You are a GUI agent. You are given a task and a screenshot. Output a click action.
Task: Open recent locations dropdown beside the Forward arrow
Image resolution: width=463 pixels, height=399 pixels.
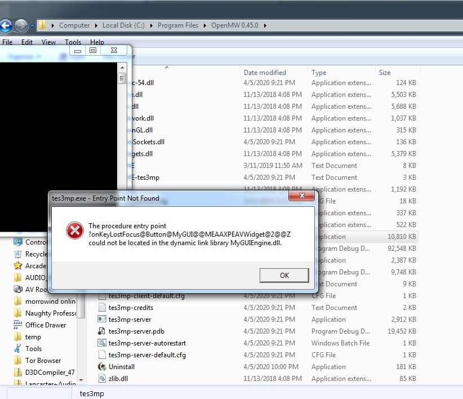(32, 26)
